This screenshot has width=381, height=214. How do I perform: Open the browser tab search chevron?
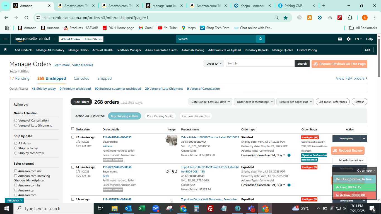point(5,6)
